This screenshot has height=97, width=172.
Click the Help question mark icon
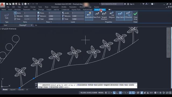(x=152, y=4)
